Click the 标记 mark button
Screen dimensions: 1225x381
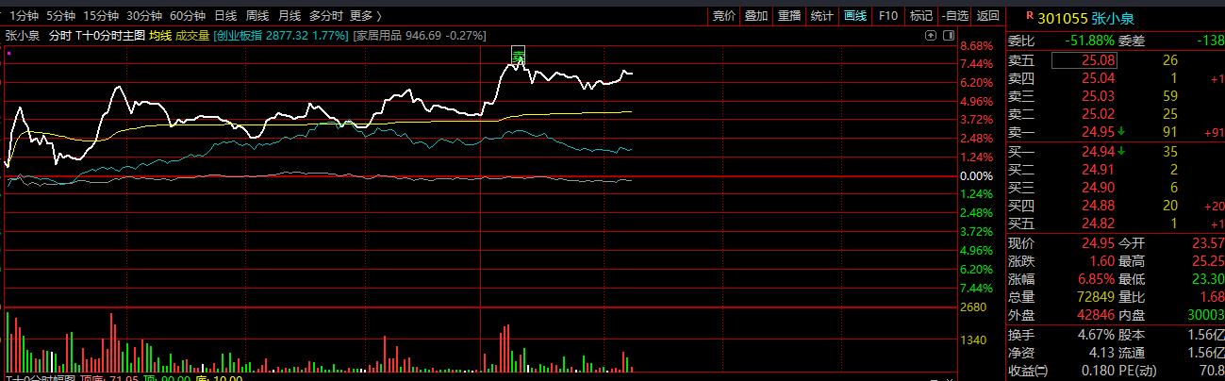pos(920,16)
